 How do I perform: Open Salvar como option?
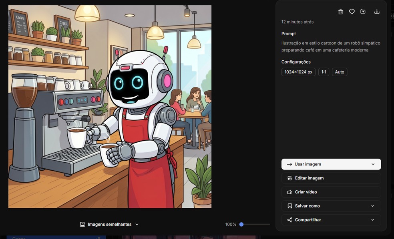click(x=331, y=206)
